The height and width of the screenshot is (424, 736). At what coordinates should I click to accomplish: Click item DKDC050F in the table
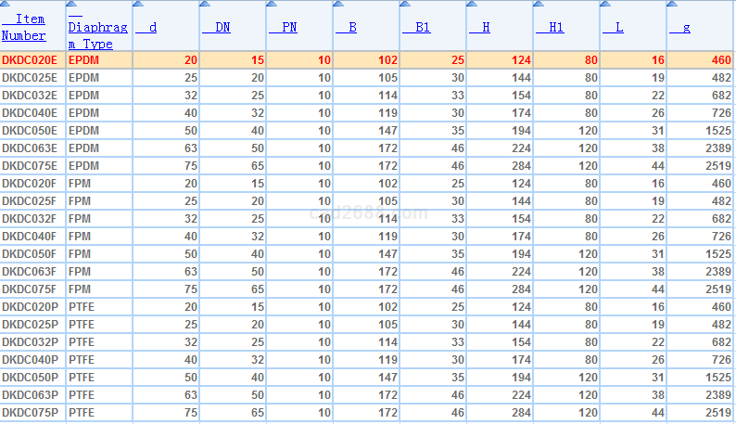point(30,254)
